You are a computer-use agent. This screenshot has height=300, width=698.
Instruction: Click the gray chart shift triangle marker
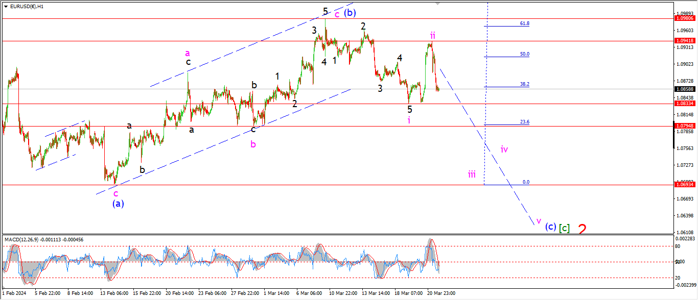(x=437, y=3)
